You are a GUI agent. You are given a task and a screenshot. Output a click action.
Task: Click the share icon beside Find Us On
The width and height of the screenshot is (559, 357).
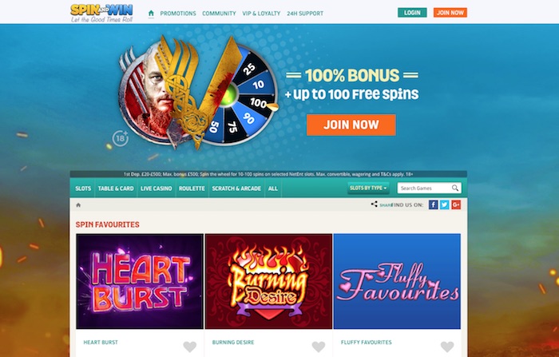click(374, 204)
